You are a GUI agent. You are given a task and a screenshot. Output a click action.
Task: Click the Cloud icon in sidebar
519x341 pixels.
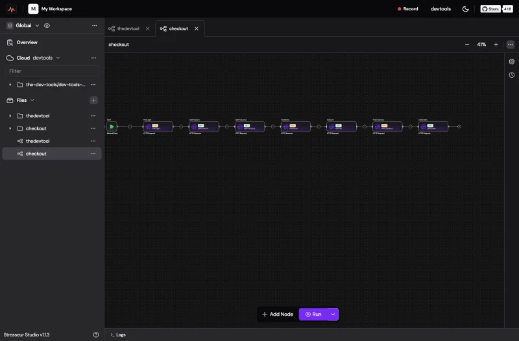click(10, 58)
